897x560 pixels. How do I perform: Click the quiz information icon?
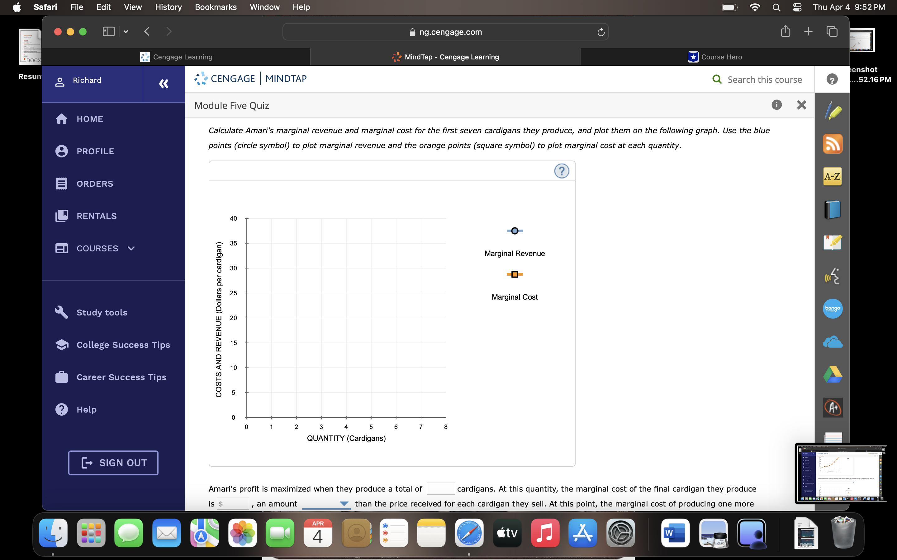pyautogui.click(x=776, y=105)
